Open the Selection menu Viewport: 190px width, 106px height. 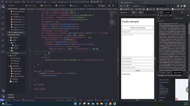(x=17, y=2)
